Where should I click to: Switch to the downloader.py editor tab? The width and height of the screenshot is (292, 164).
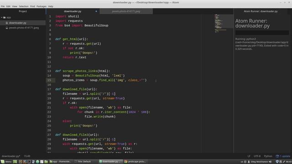[x=73, y=11]
